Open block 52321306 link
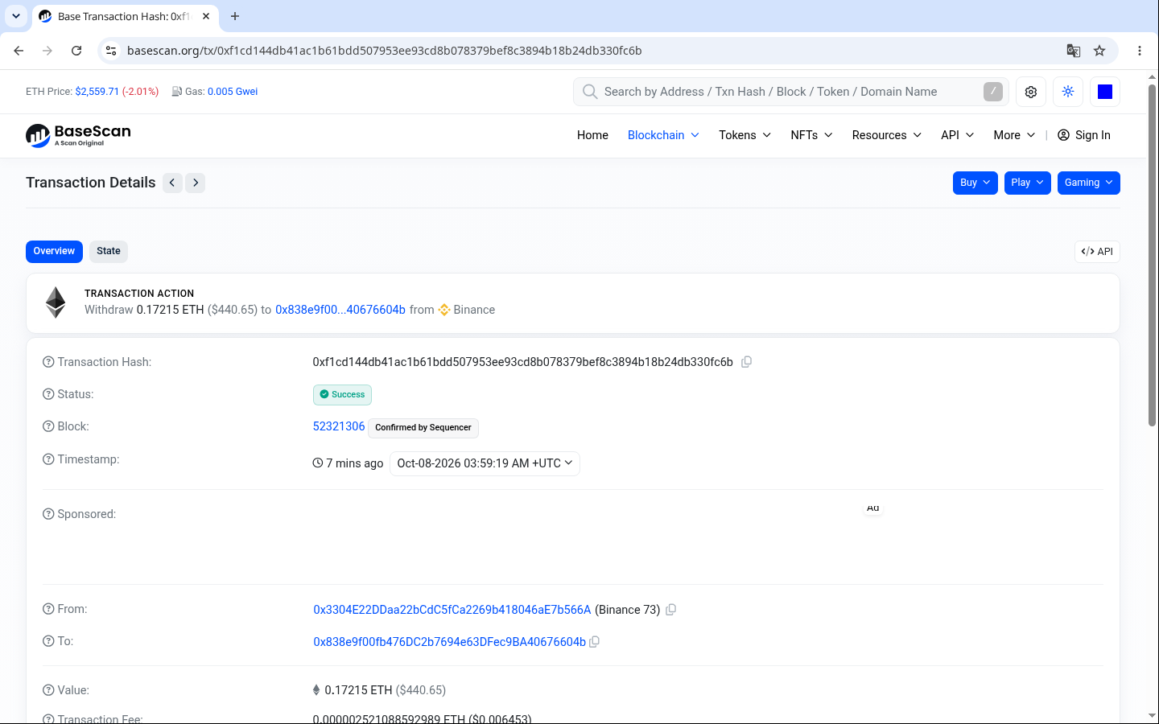1159x724 pixels. pyautogui.click(x=339, y=426)
